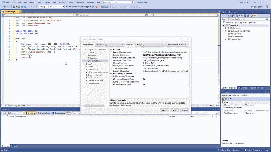Viewport: 271px width, 152px height.
Task: Open x64 solution platform dropdown
Action: coord(57,6)
